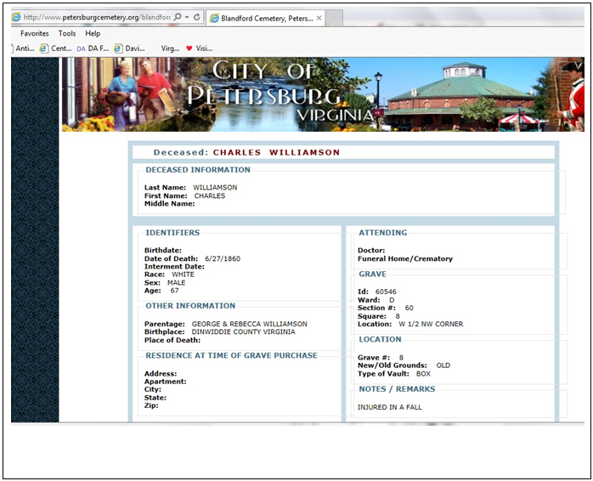
Task: Open the 'Davi...' favorites bar bookmark
Action: point(129,48)
